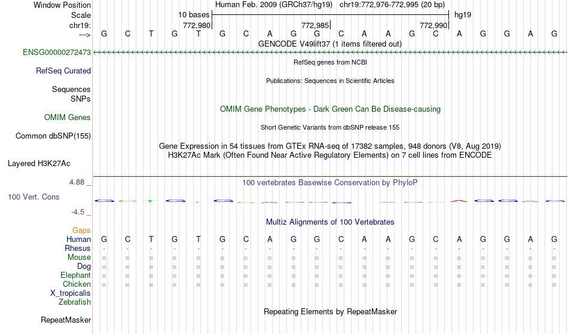Viewport: 568px width, 334px height.
Task: Open the Layered H3K27Ac track label
Action: click(x=39, y=163)
